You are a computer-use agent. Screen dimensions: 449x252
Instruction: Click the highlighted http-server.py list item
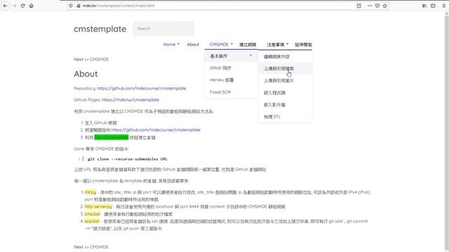tap(98, 206)
